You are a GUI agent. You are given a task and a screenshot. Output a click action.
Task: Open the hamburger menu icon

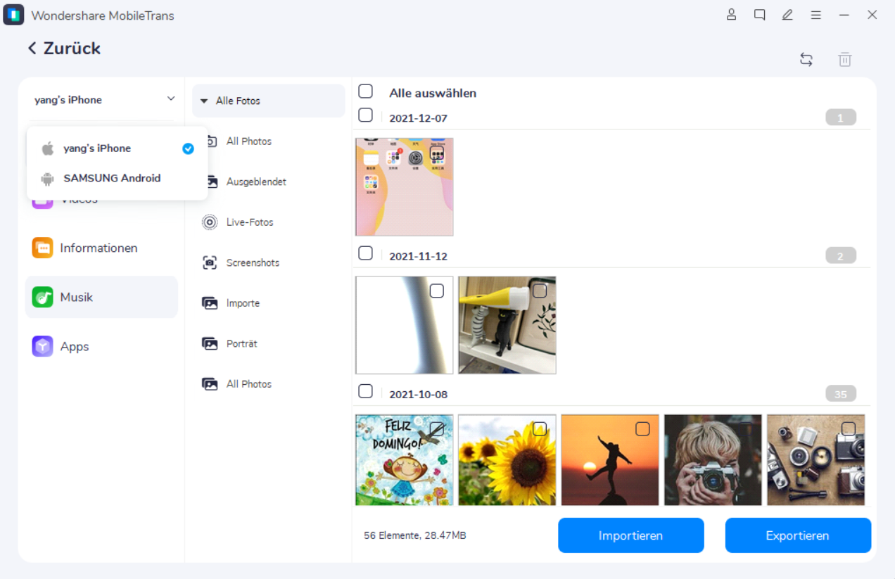(x=815, y=15)
